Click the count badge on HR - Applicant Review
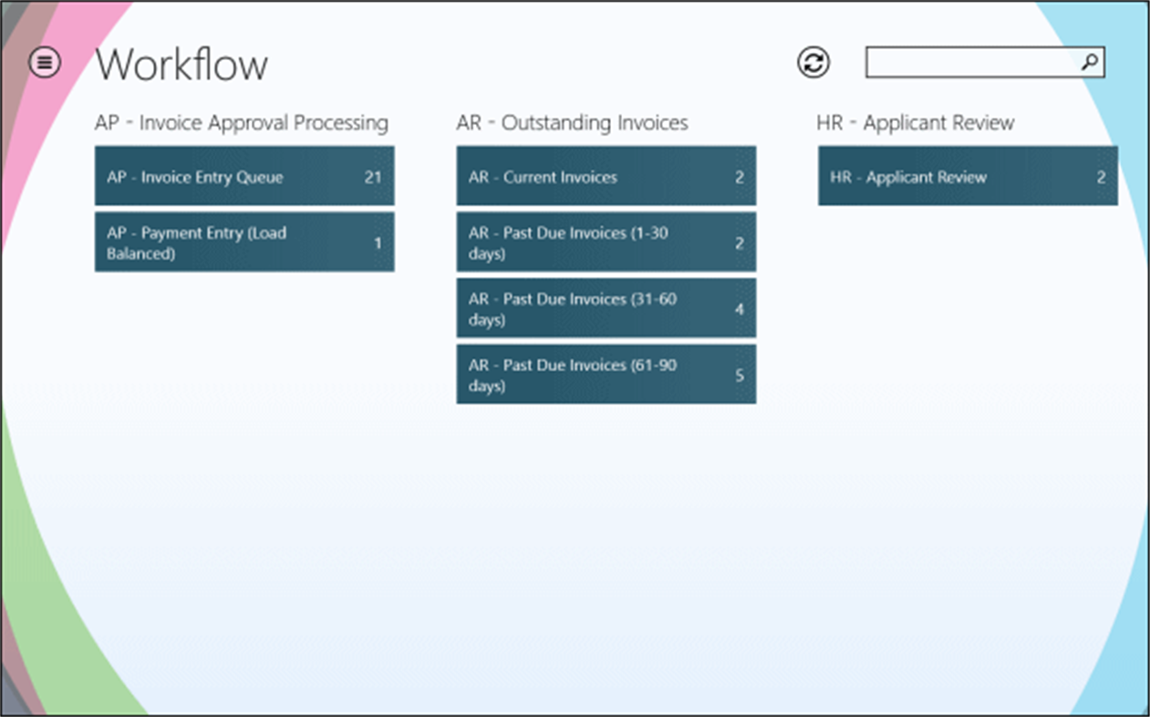This screenshot has height=717, width=1150. [1102, 177]
